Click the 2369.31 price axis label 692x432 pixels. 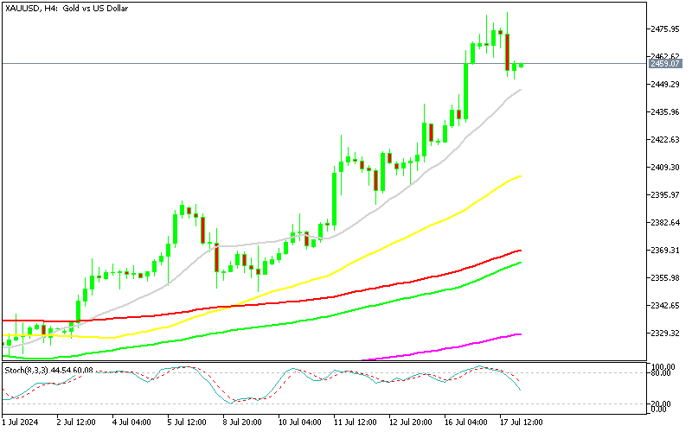point(664,251)
